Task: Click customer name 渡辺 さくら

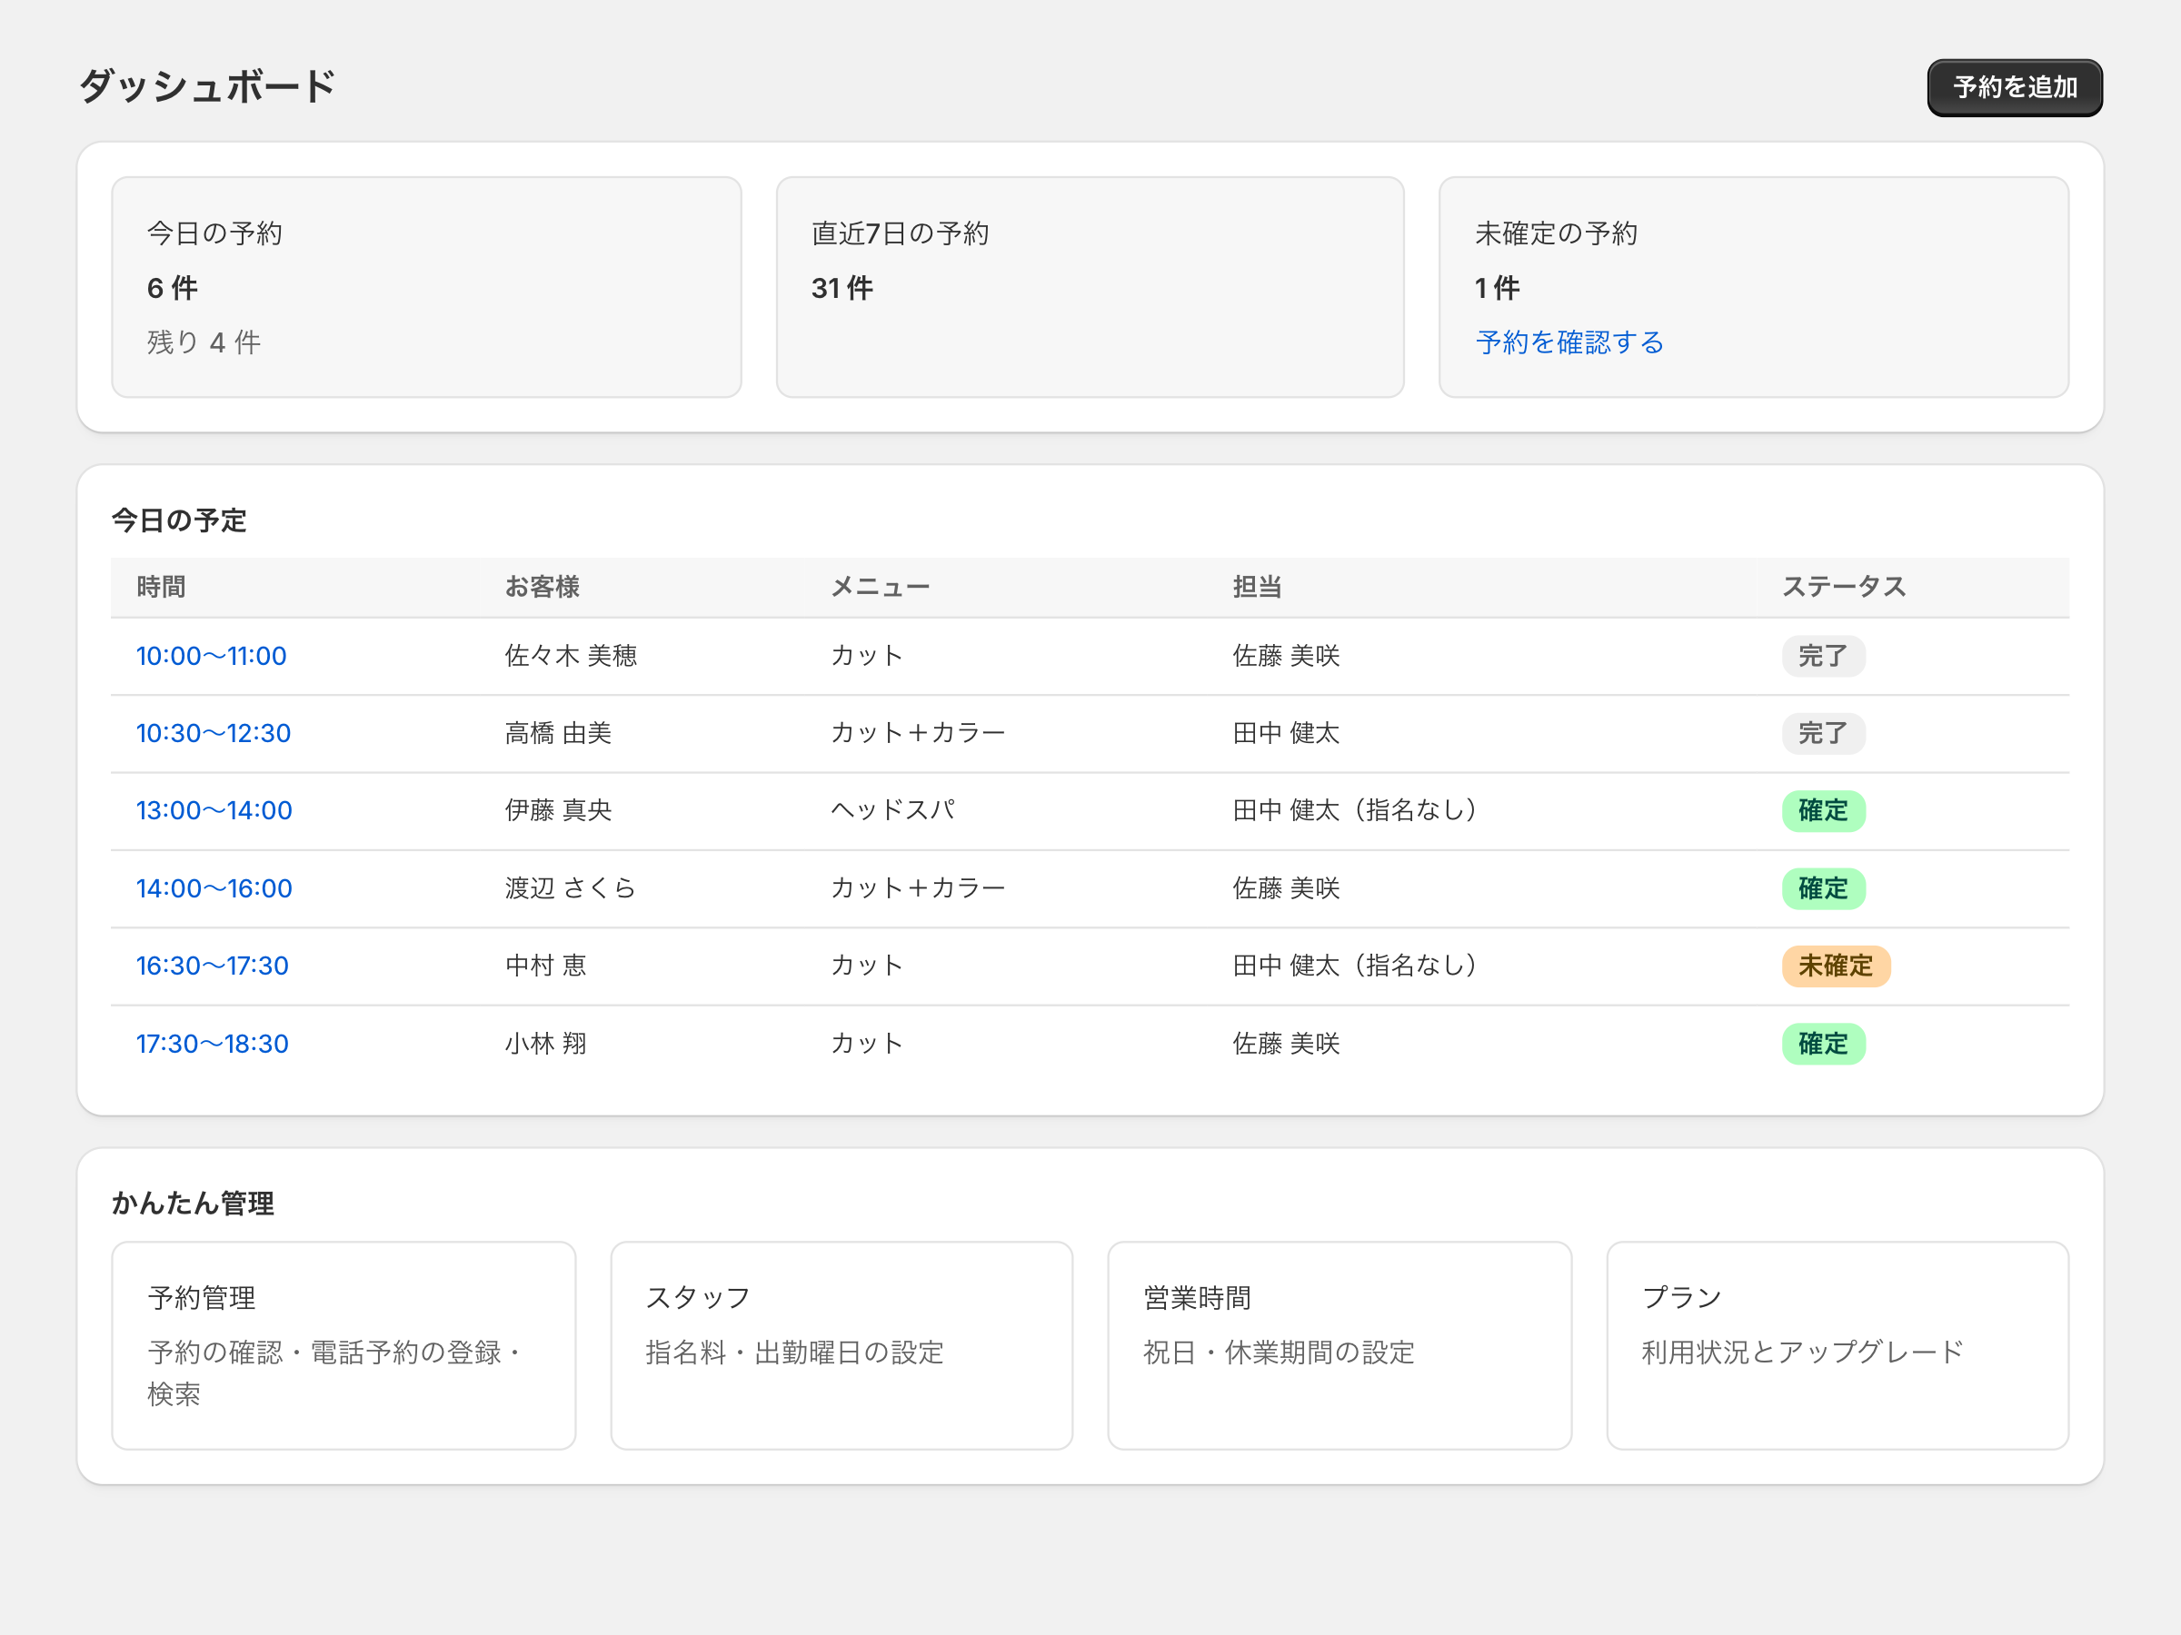Action: point(570,888)
